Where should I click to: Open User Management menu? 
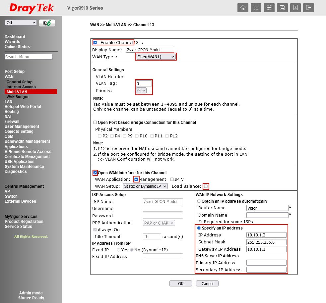(x=22, y=126)
